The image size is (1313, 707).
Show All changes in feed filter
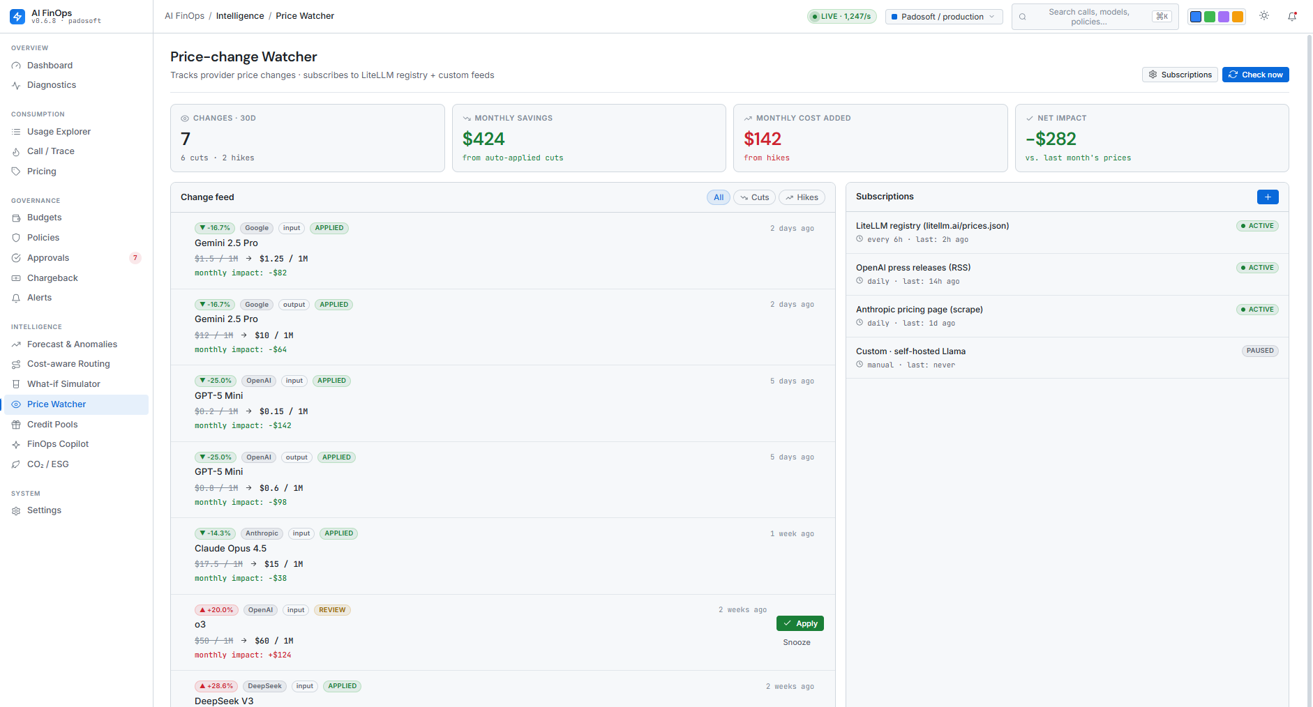point(719,197)
